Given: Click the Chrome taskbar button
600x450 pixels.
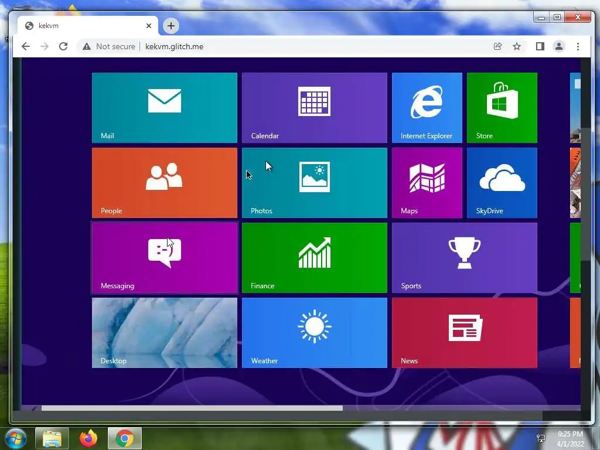Looking at the screenshot, I should coord(125,438).
